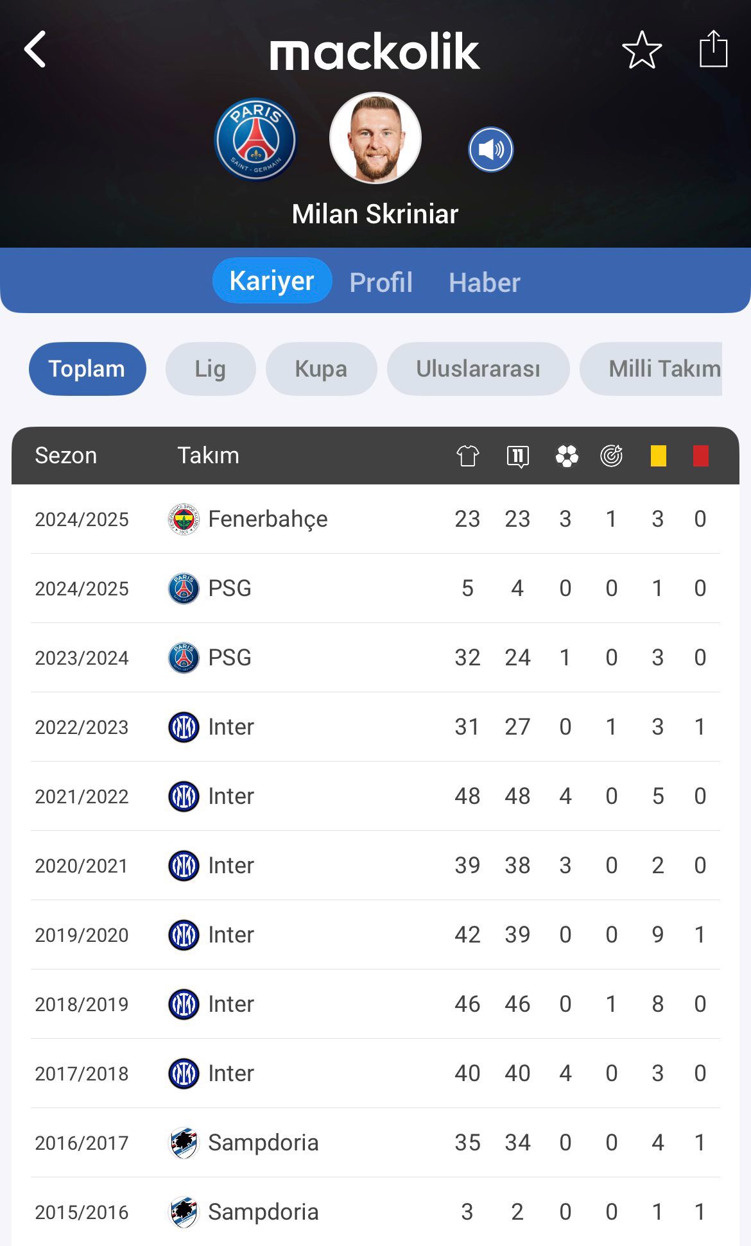Tap the jersey appearances column icon

coord(468,456)
